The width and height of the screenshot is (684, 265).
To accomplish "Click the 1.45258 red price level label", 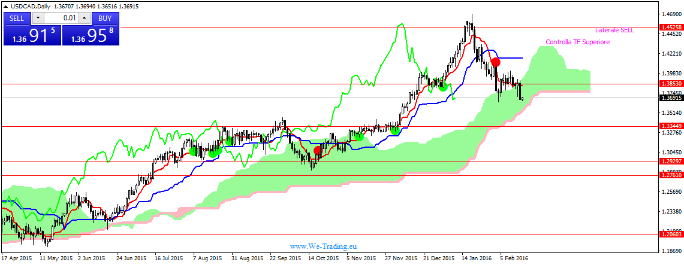I will 670,28.
